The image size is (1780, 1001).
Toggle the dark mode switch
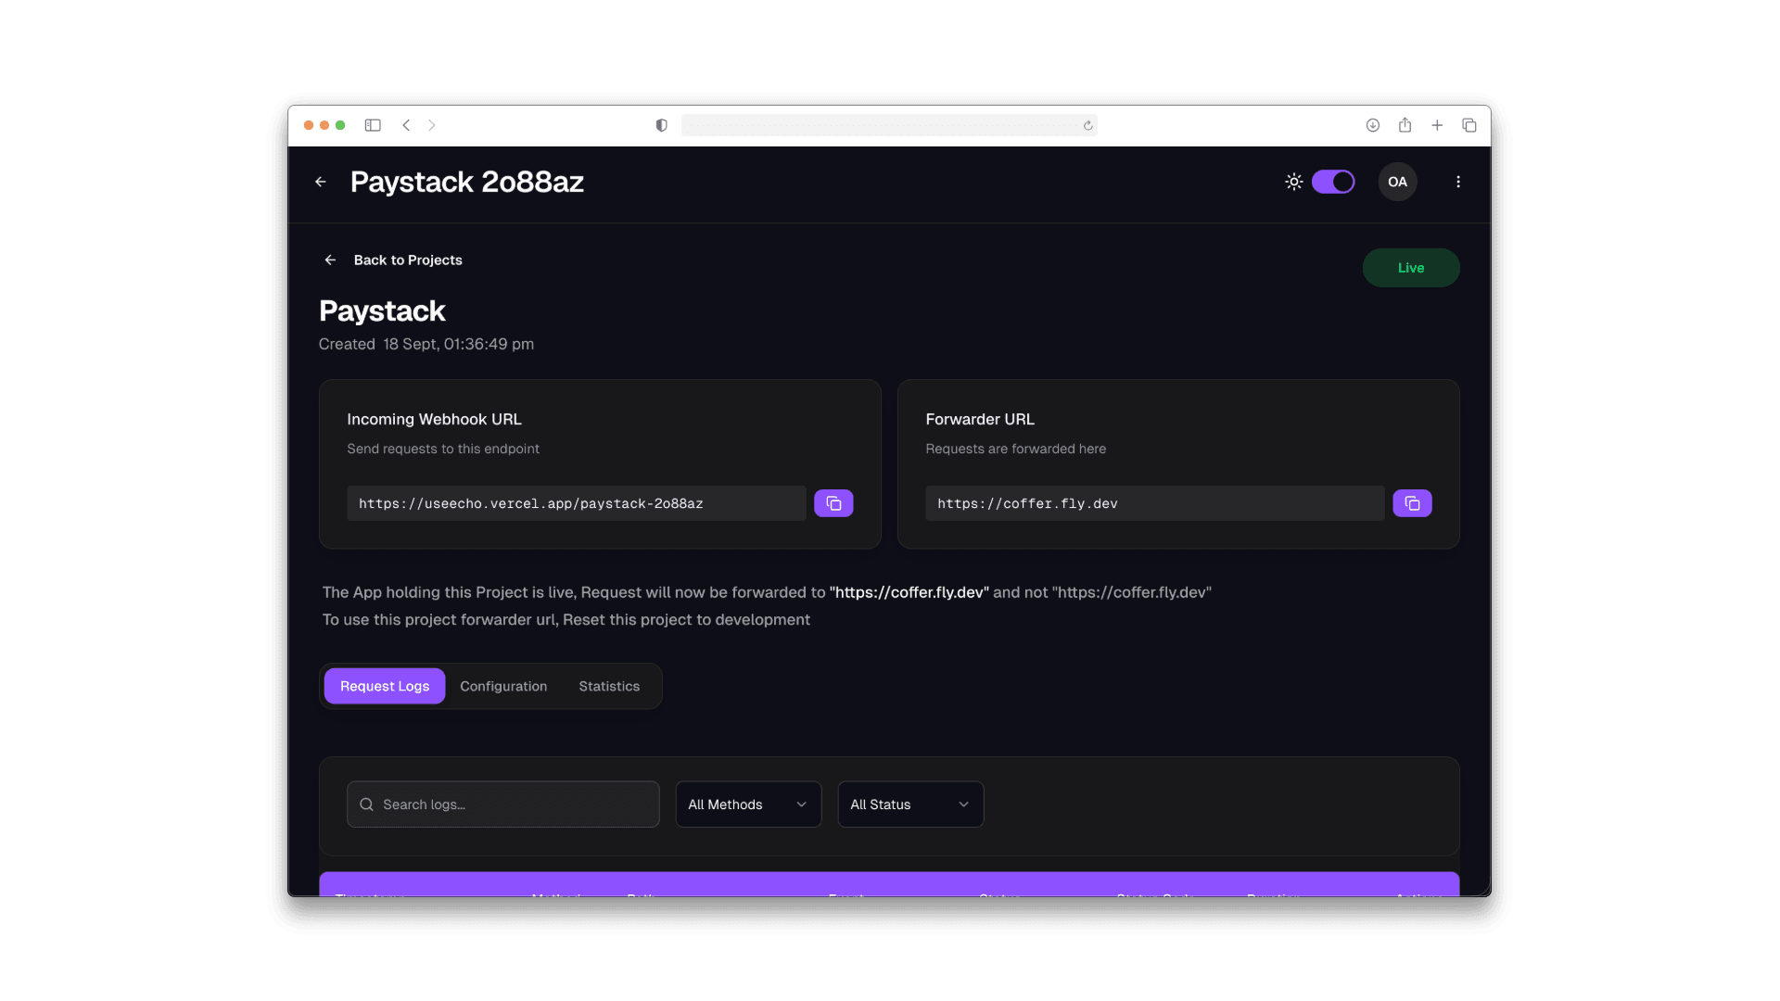coord(1332,182)
